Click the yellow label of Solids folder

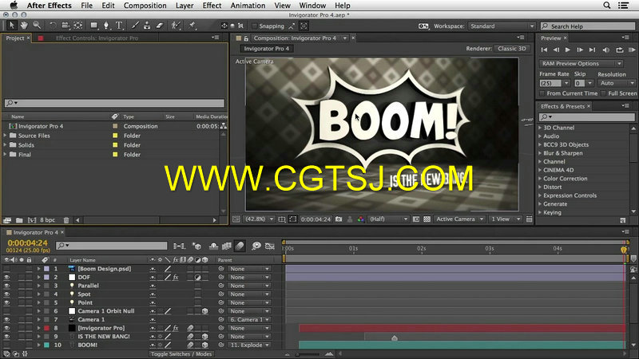point(115,145)
